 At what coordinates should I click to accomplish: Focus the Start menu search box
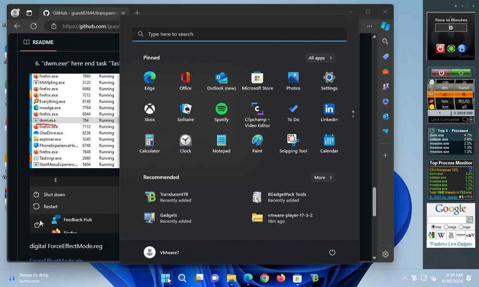pyautogui.click(x=239, y=34)
